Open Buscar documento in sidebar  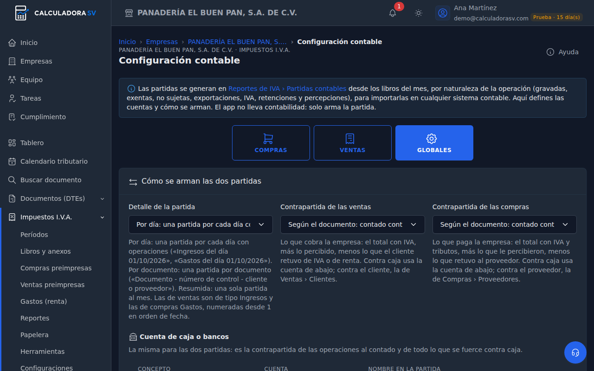(x=56, y=180)
